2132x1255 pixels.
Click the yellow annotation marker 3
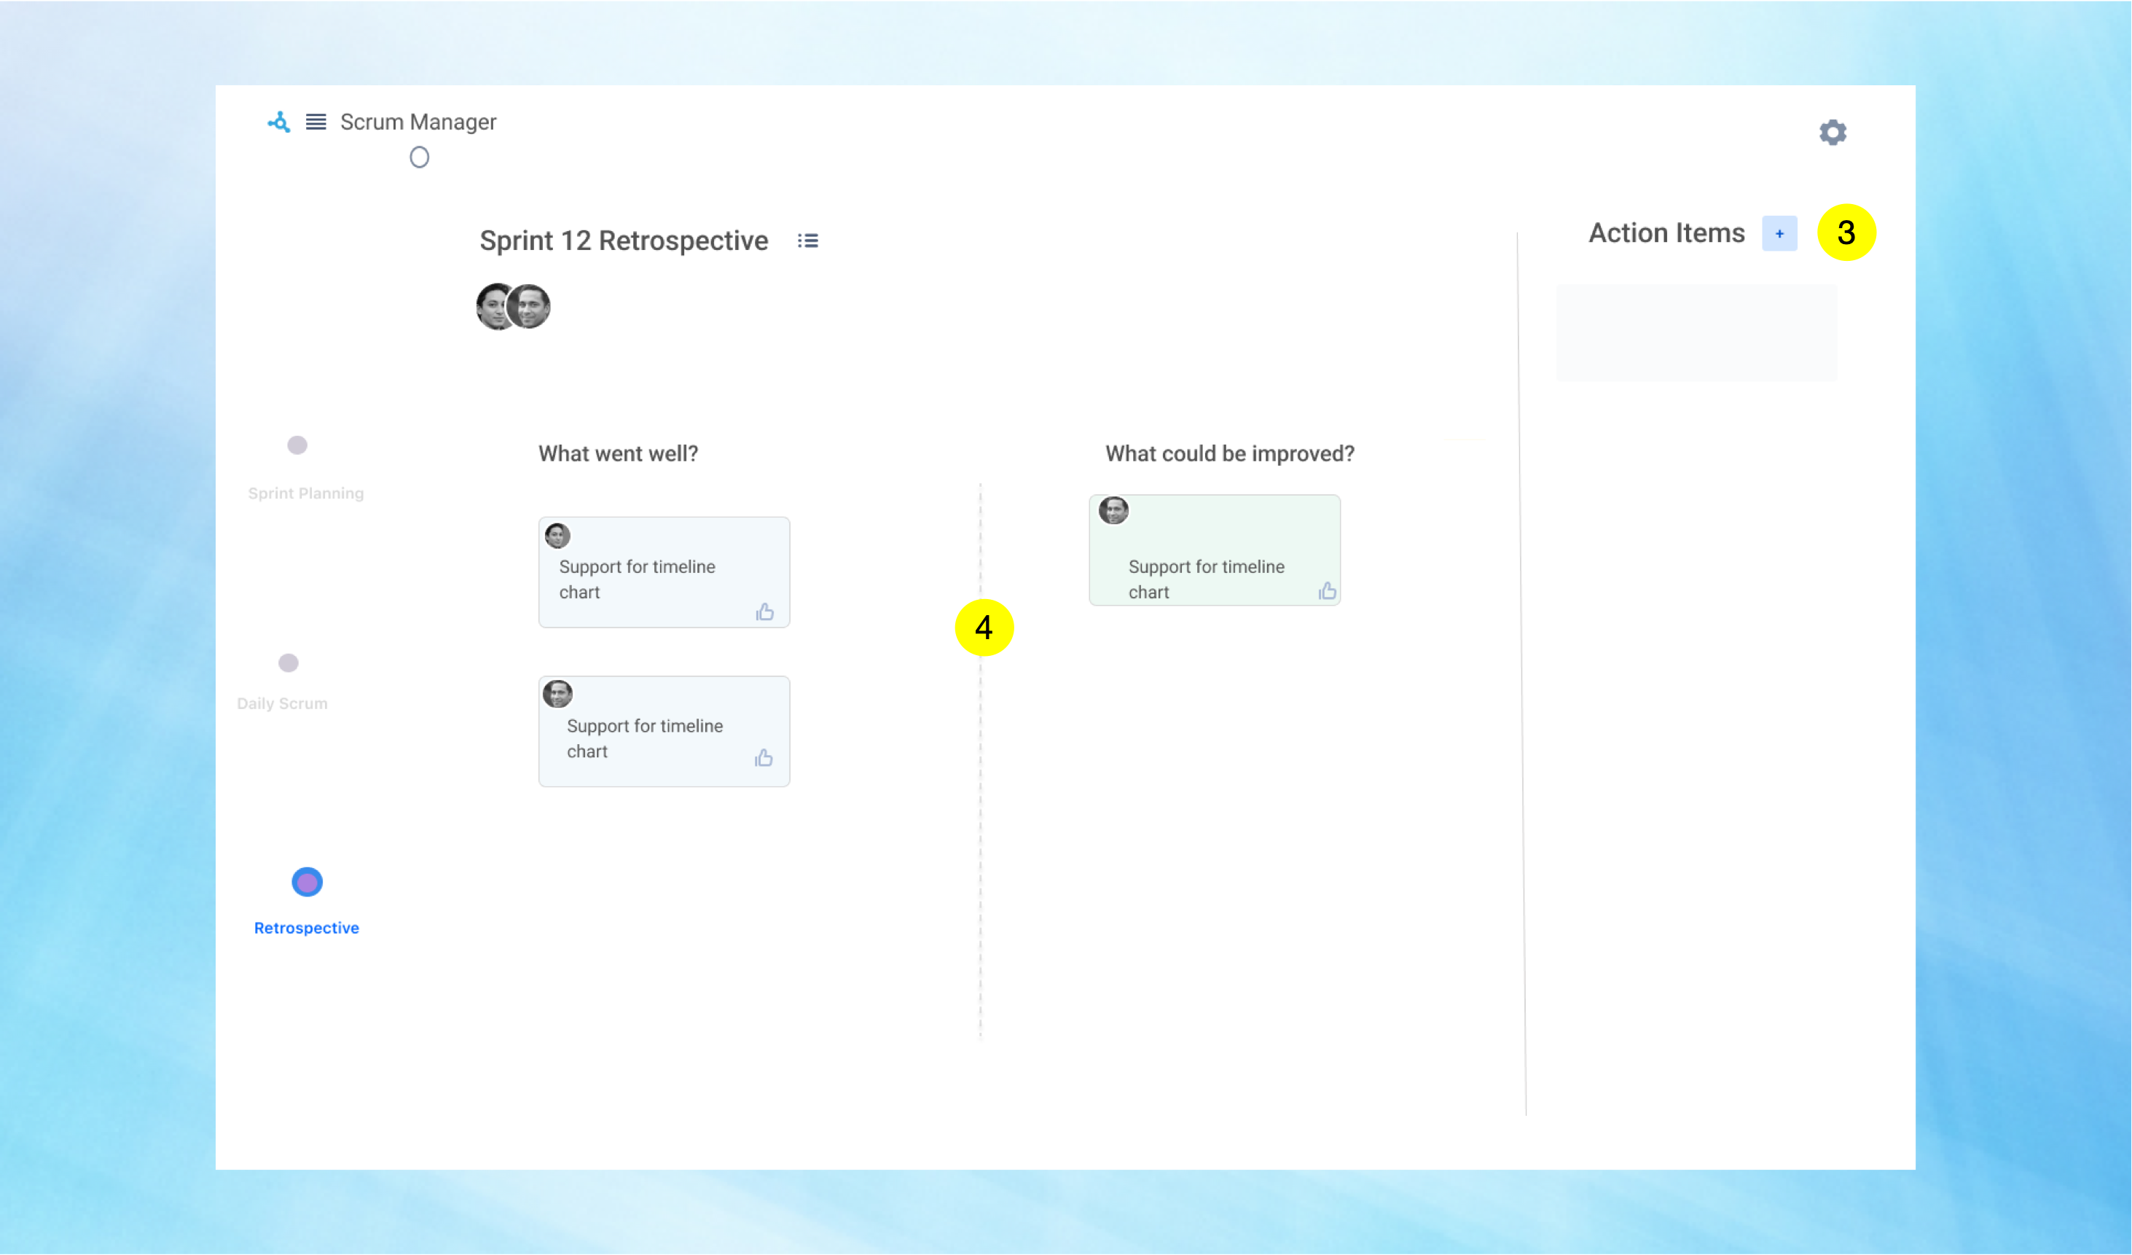tap(1846, 232)
